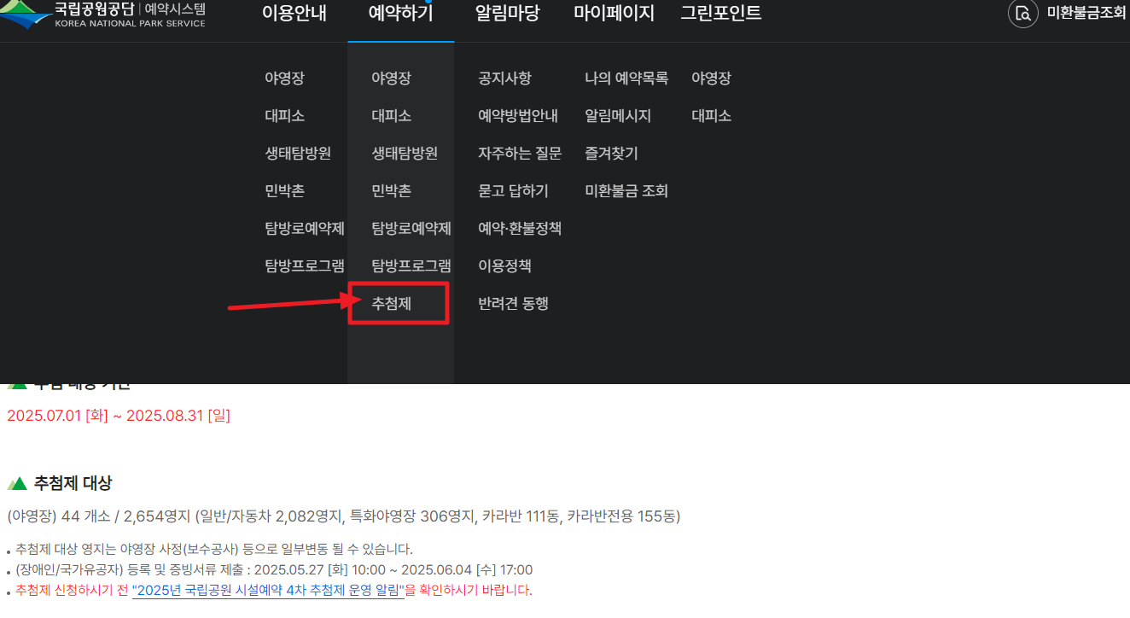Click the 장애인/국가유공자 등록 deadline line
The height and width of the screenshot is (618, 1130).
[274, 569]
